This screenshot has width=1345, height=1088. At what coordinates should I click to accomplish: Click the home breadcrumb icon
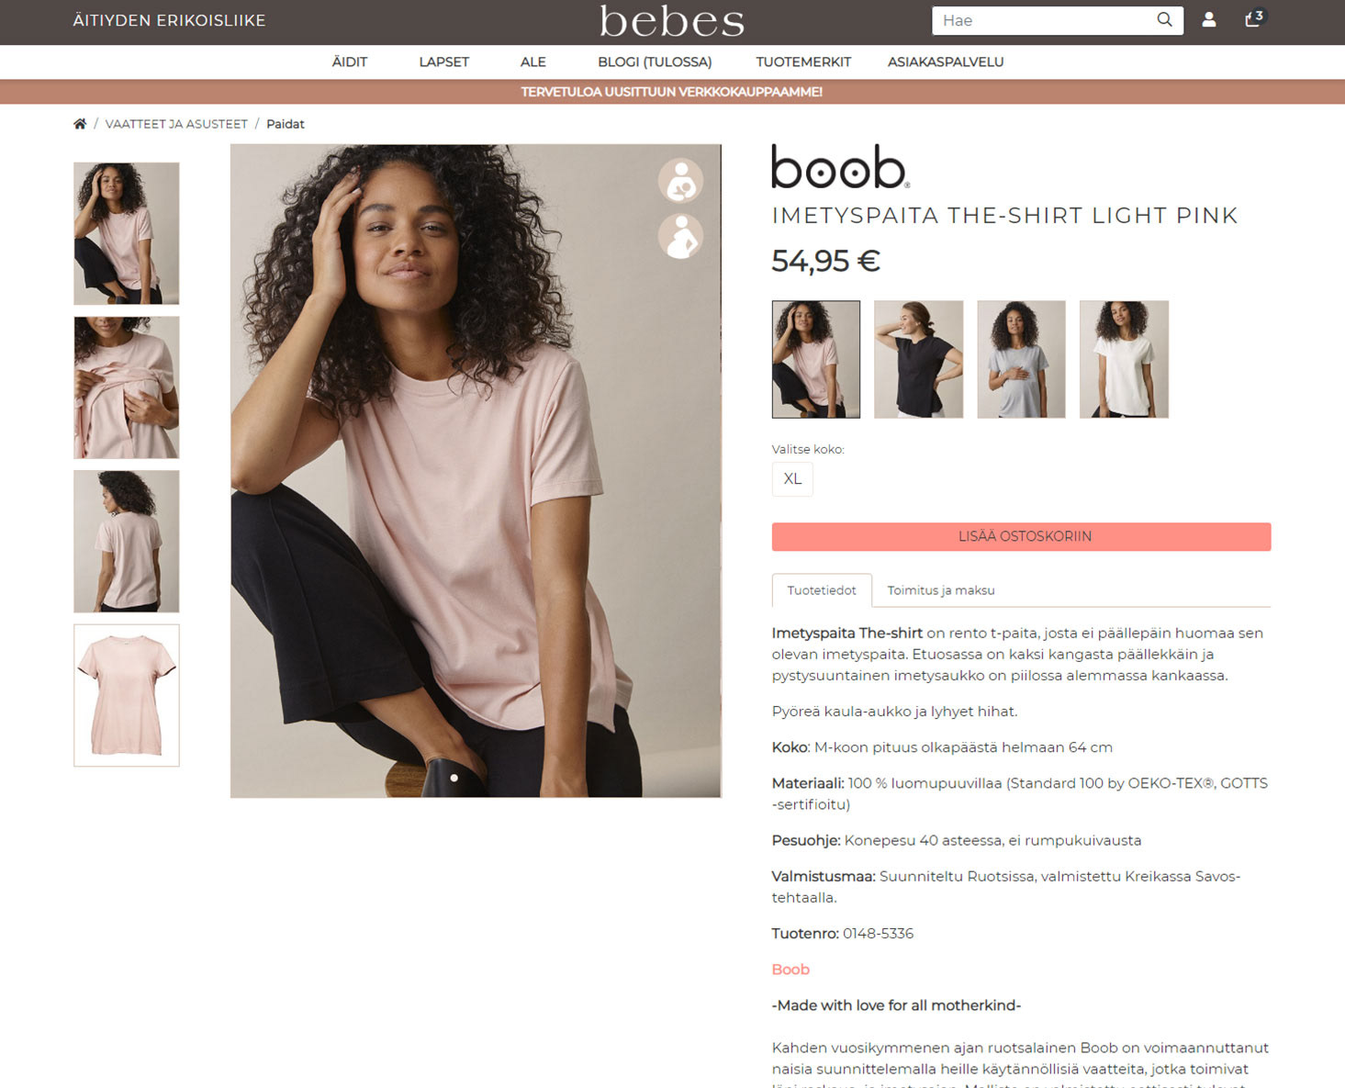point(80,124)
